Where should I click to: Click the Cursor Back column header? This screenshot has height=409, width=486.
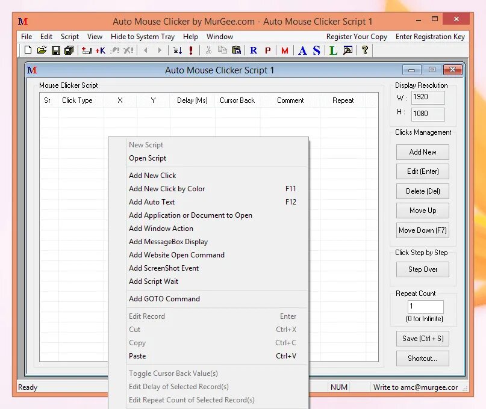[x=237, y=100]
